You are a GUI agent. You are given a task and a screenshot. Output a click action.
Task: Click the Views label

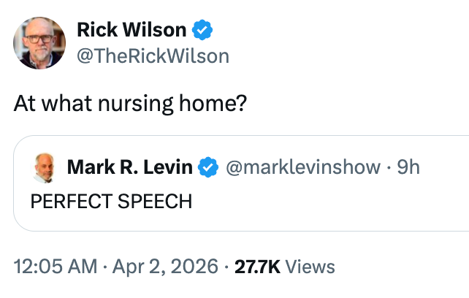310,267
